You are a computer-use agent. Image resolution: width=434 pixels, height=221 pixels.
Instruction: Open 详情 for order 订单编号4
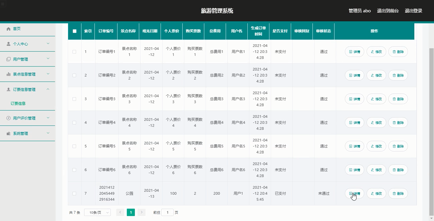click(x=355, y=122)
